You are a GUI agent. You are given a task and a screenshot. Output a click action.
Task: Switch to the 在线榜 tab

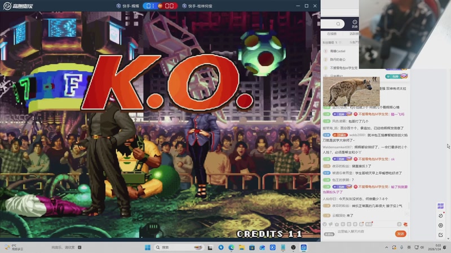[x=331, y=34]
